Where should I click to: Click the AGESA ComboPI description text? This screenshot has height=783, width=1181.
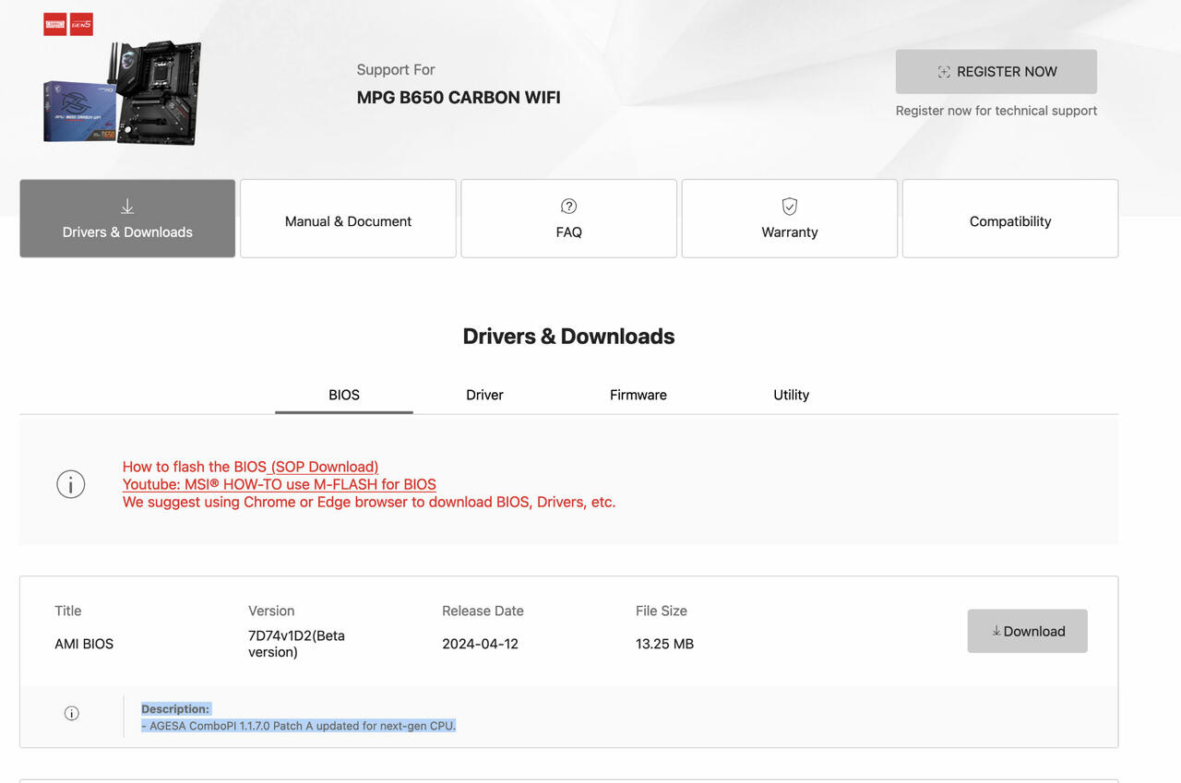(x=299, y=726)
